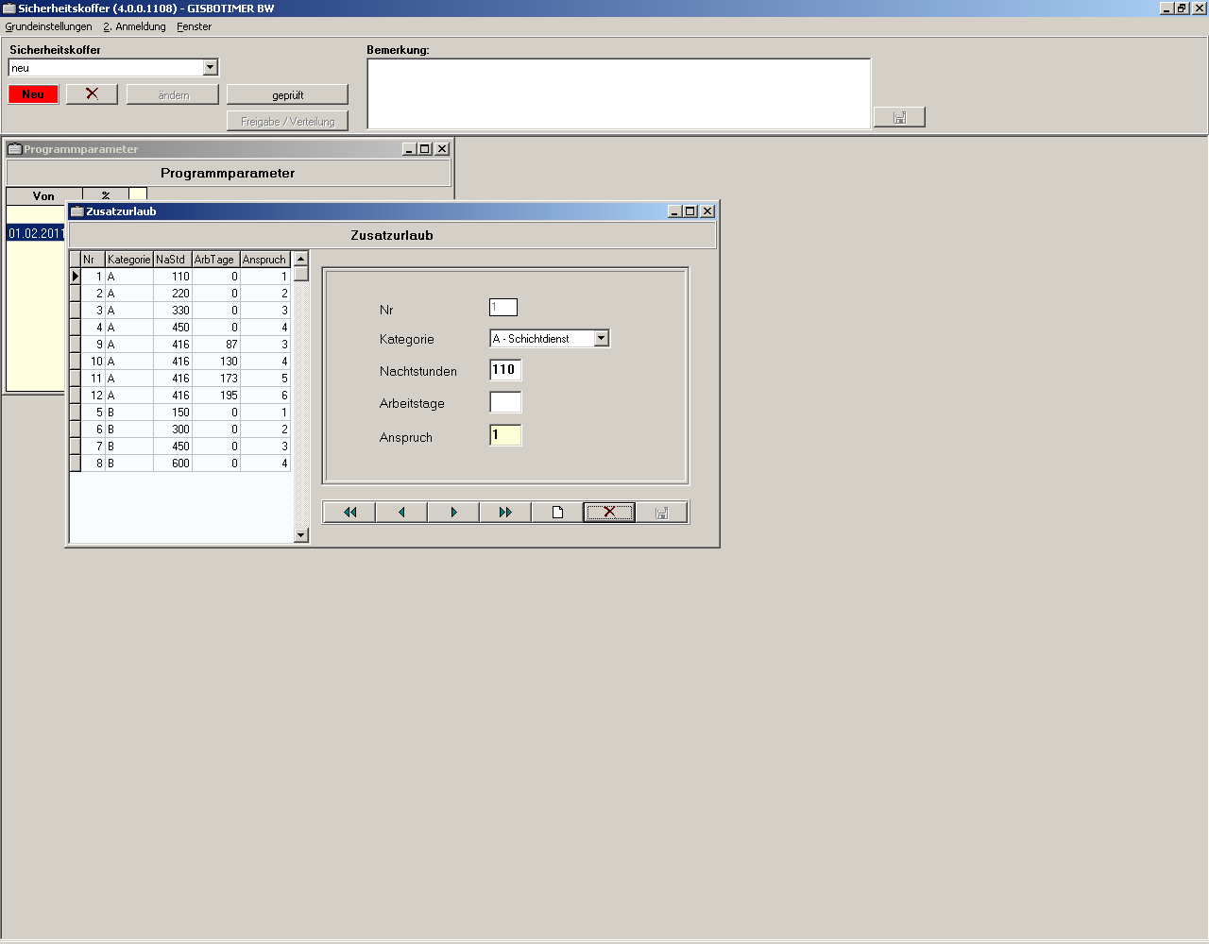The height and width of the screenshot is (944, 1209).
Task: Delete current record with navigator X button
Action: click(x=609, y=513)
